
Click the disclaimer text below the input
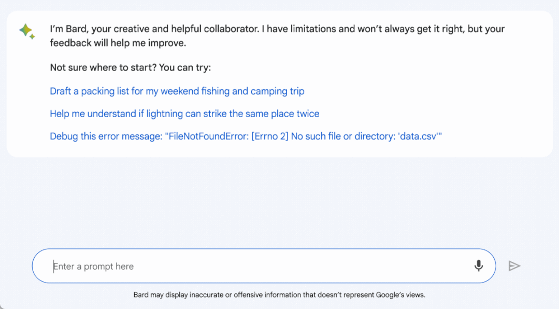tap(279, 294)
